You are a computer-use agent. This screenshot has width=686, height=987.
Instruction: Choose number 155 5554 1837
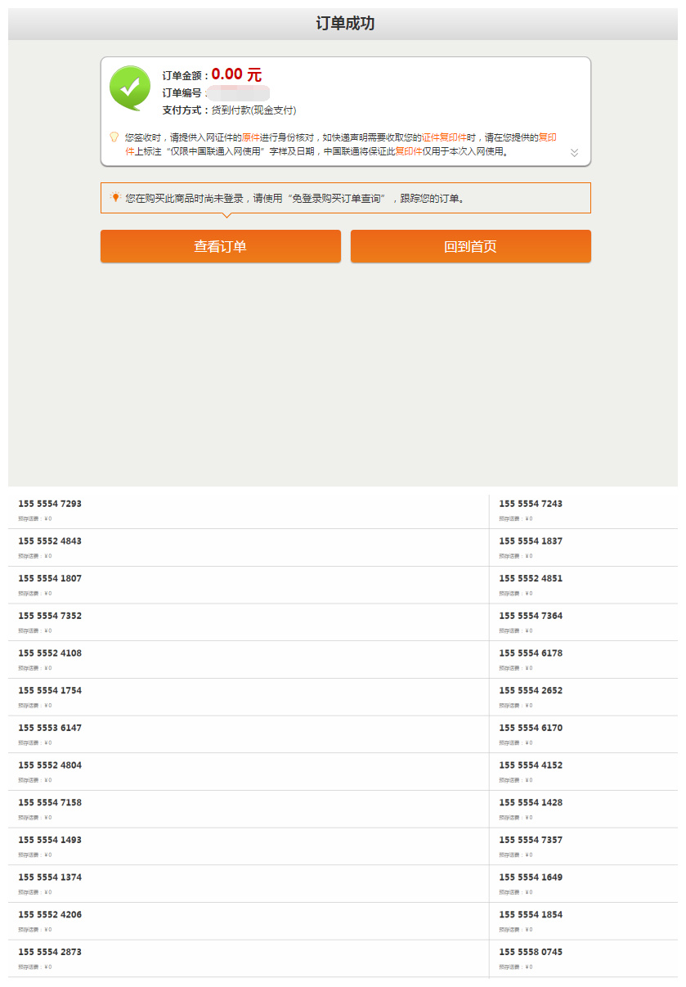(x=531, y=541)
